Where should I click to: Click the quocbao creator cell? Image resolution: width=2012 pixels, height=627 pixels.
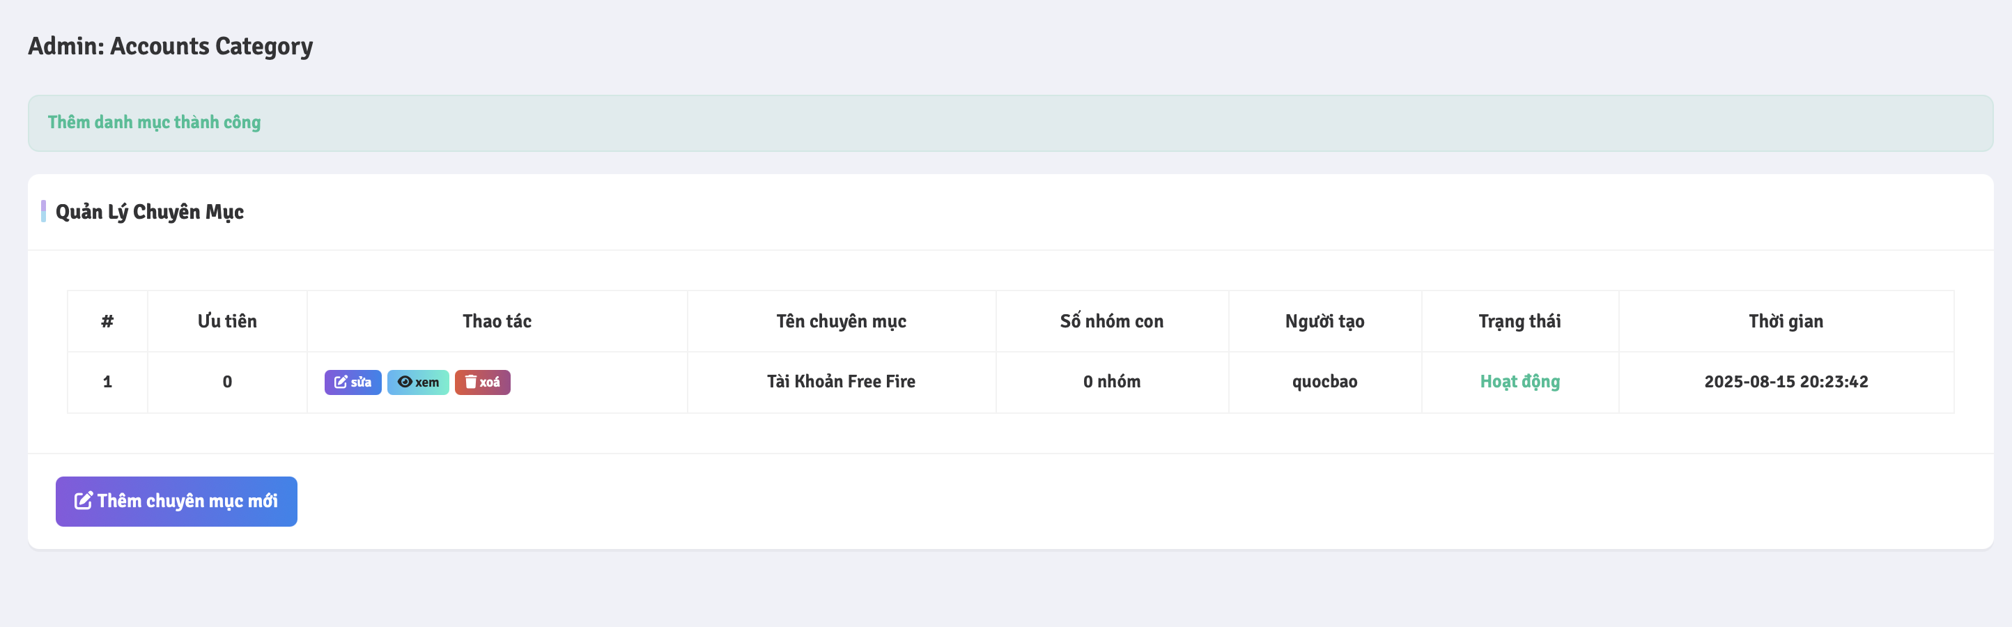1324,382
